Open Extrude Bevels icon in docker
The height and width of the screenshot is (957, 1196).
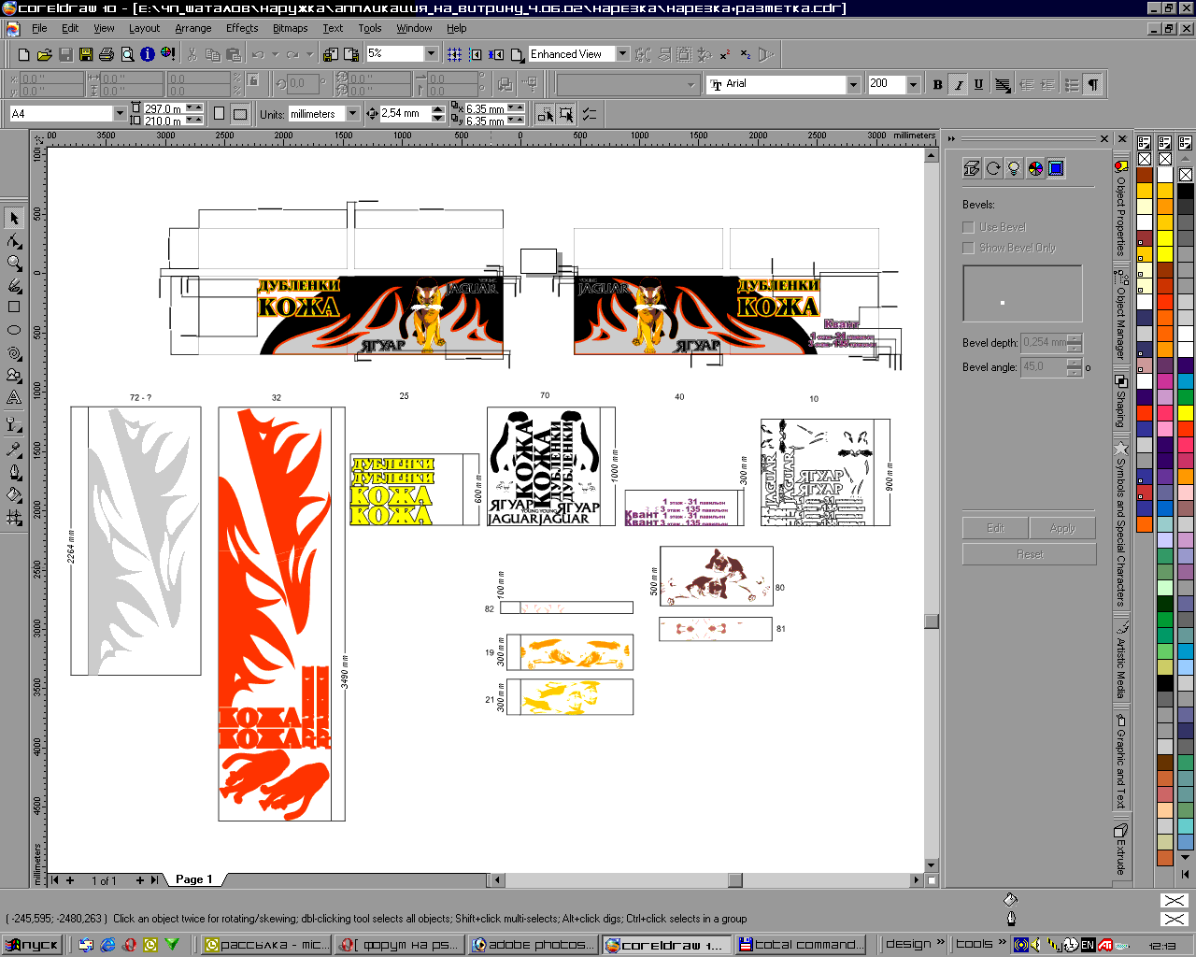tap(1056, 168)
